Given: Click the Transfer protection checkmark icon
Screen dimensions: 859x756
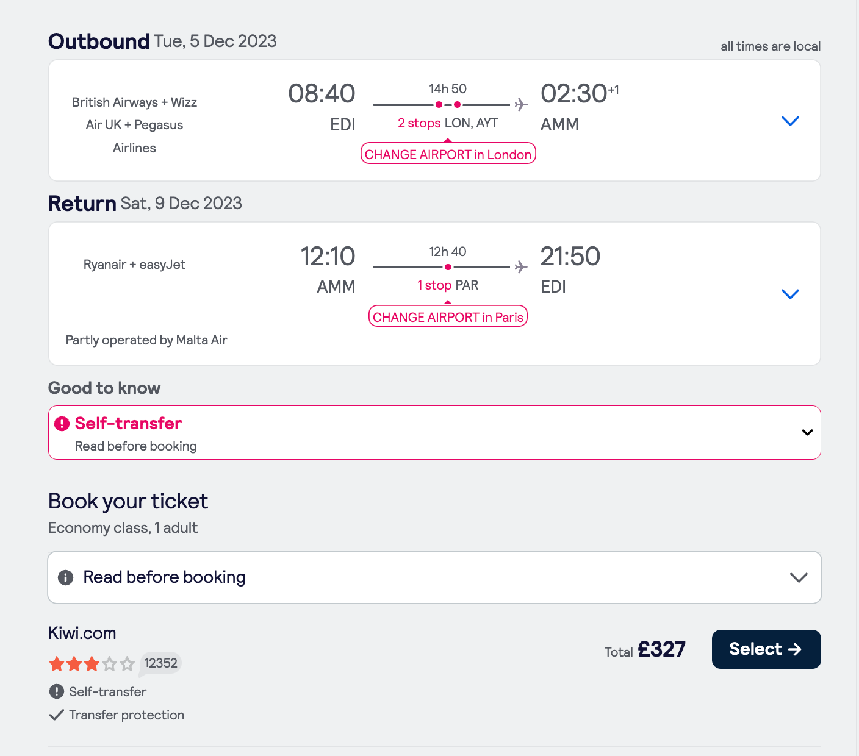Looking at the screenshot, I should pyautogui.click(x=56, y=715).
